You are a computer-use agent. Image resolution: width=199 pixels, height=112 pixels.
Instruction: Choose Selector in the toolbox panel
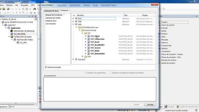pyautogui.click(x=164, y=49)
